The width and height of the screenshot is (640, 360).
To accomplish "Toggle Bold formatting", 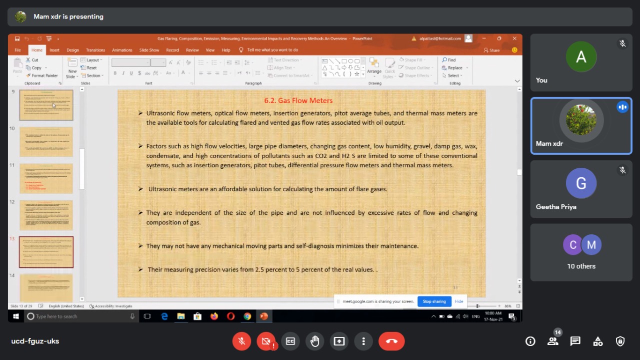I will click(x=115, y=73).
